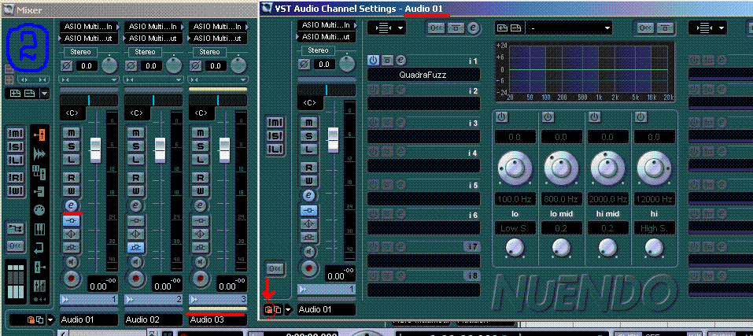Open QuadraFuzz editor 'e' in slot i1
The width and height of the screenshot is (753, 336).
coord(400,60)
